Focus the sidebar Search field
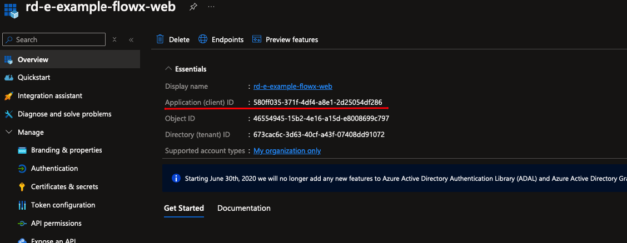 pyautogui.click(x=54, y=39)
